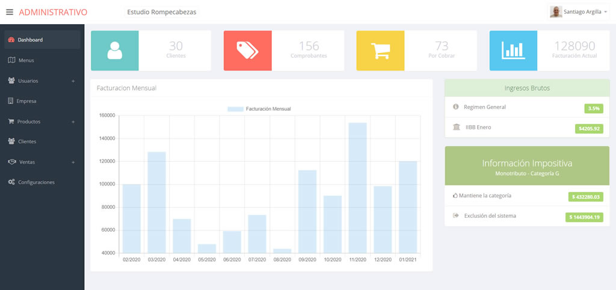Click the teal Clientes user icon tile
Screen dimensions: 616x290
(x=115, y=51)
